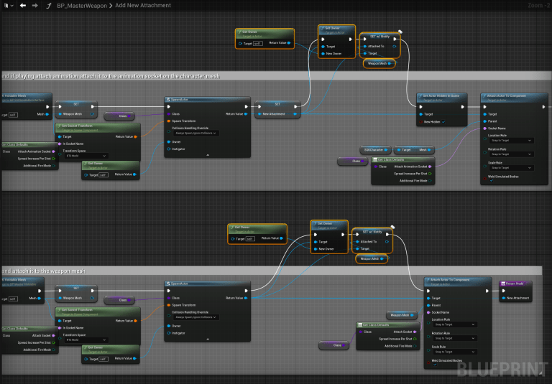Expand SpawnActor advanced pins in the weapon mesh section

pos(208,338)
